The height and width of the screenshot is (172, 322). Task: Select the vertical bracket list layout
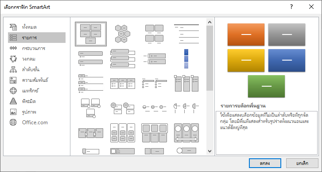[155, 59]
